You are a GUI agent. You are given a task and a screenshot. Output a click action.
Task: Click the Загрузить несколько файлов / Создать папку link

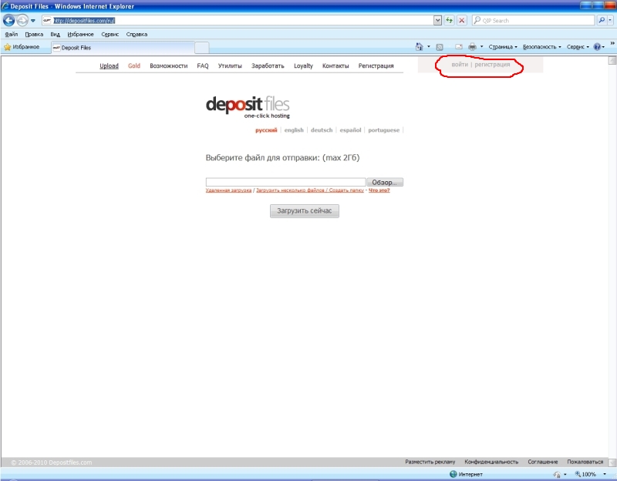(310, 190)
